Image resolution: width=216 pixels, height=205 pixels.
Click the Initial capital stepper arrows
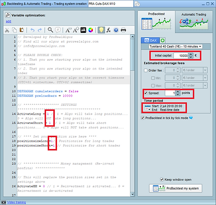[x=191, y=55]
